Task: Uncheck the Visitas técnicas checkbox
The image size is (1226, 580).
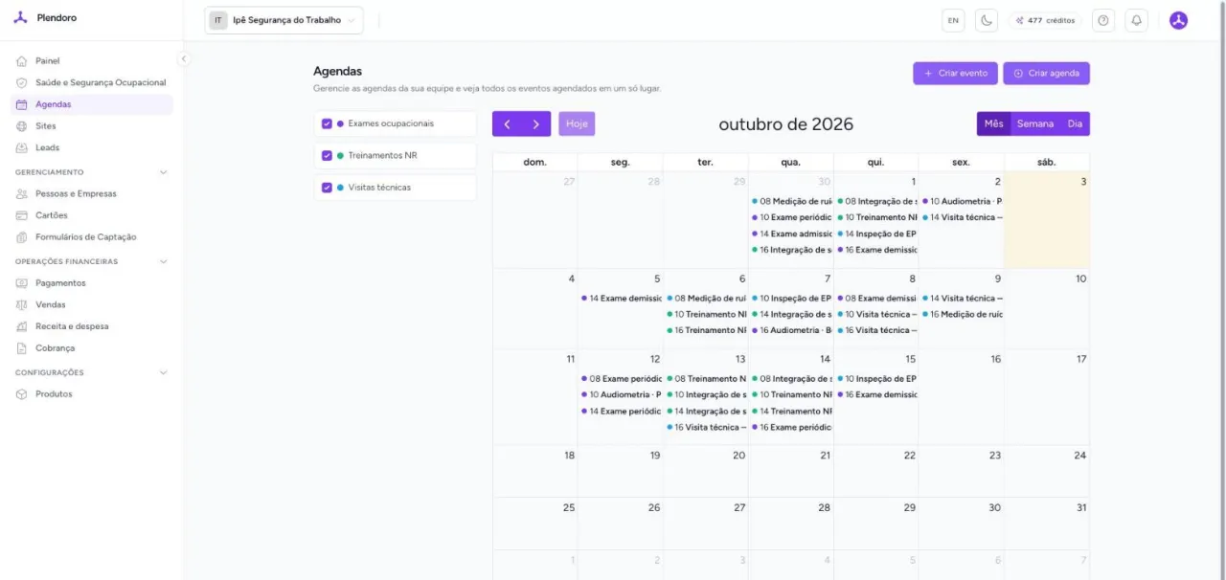Action: [327, 188]
